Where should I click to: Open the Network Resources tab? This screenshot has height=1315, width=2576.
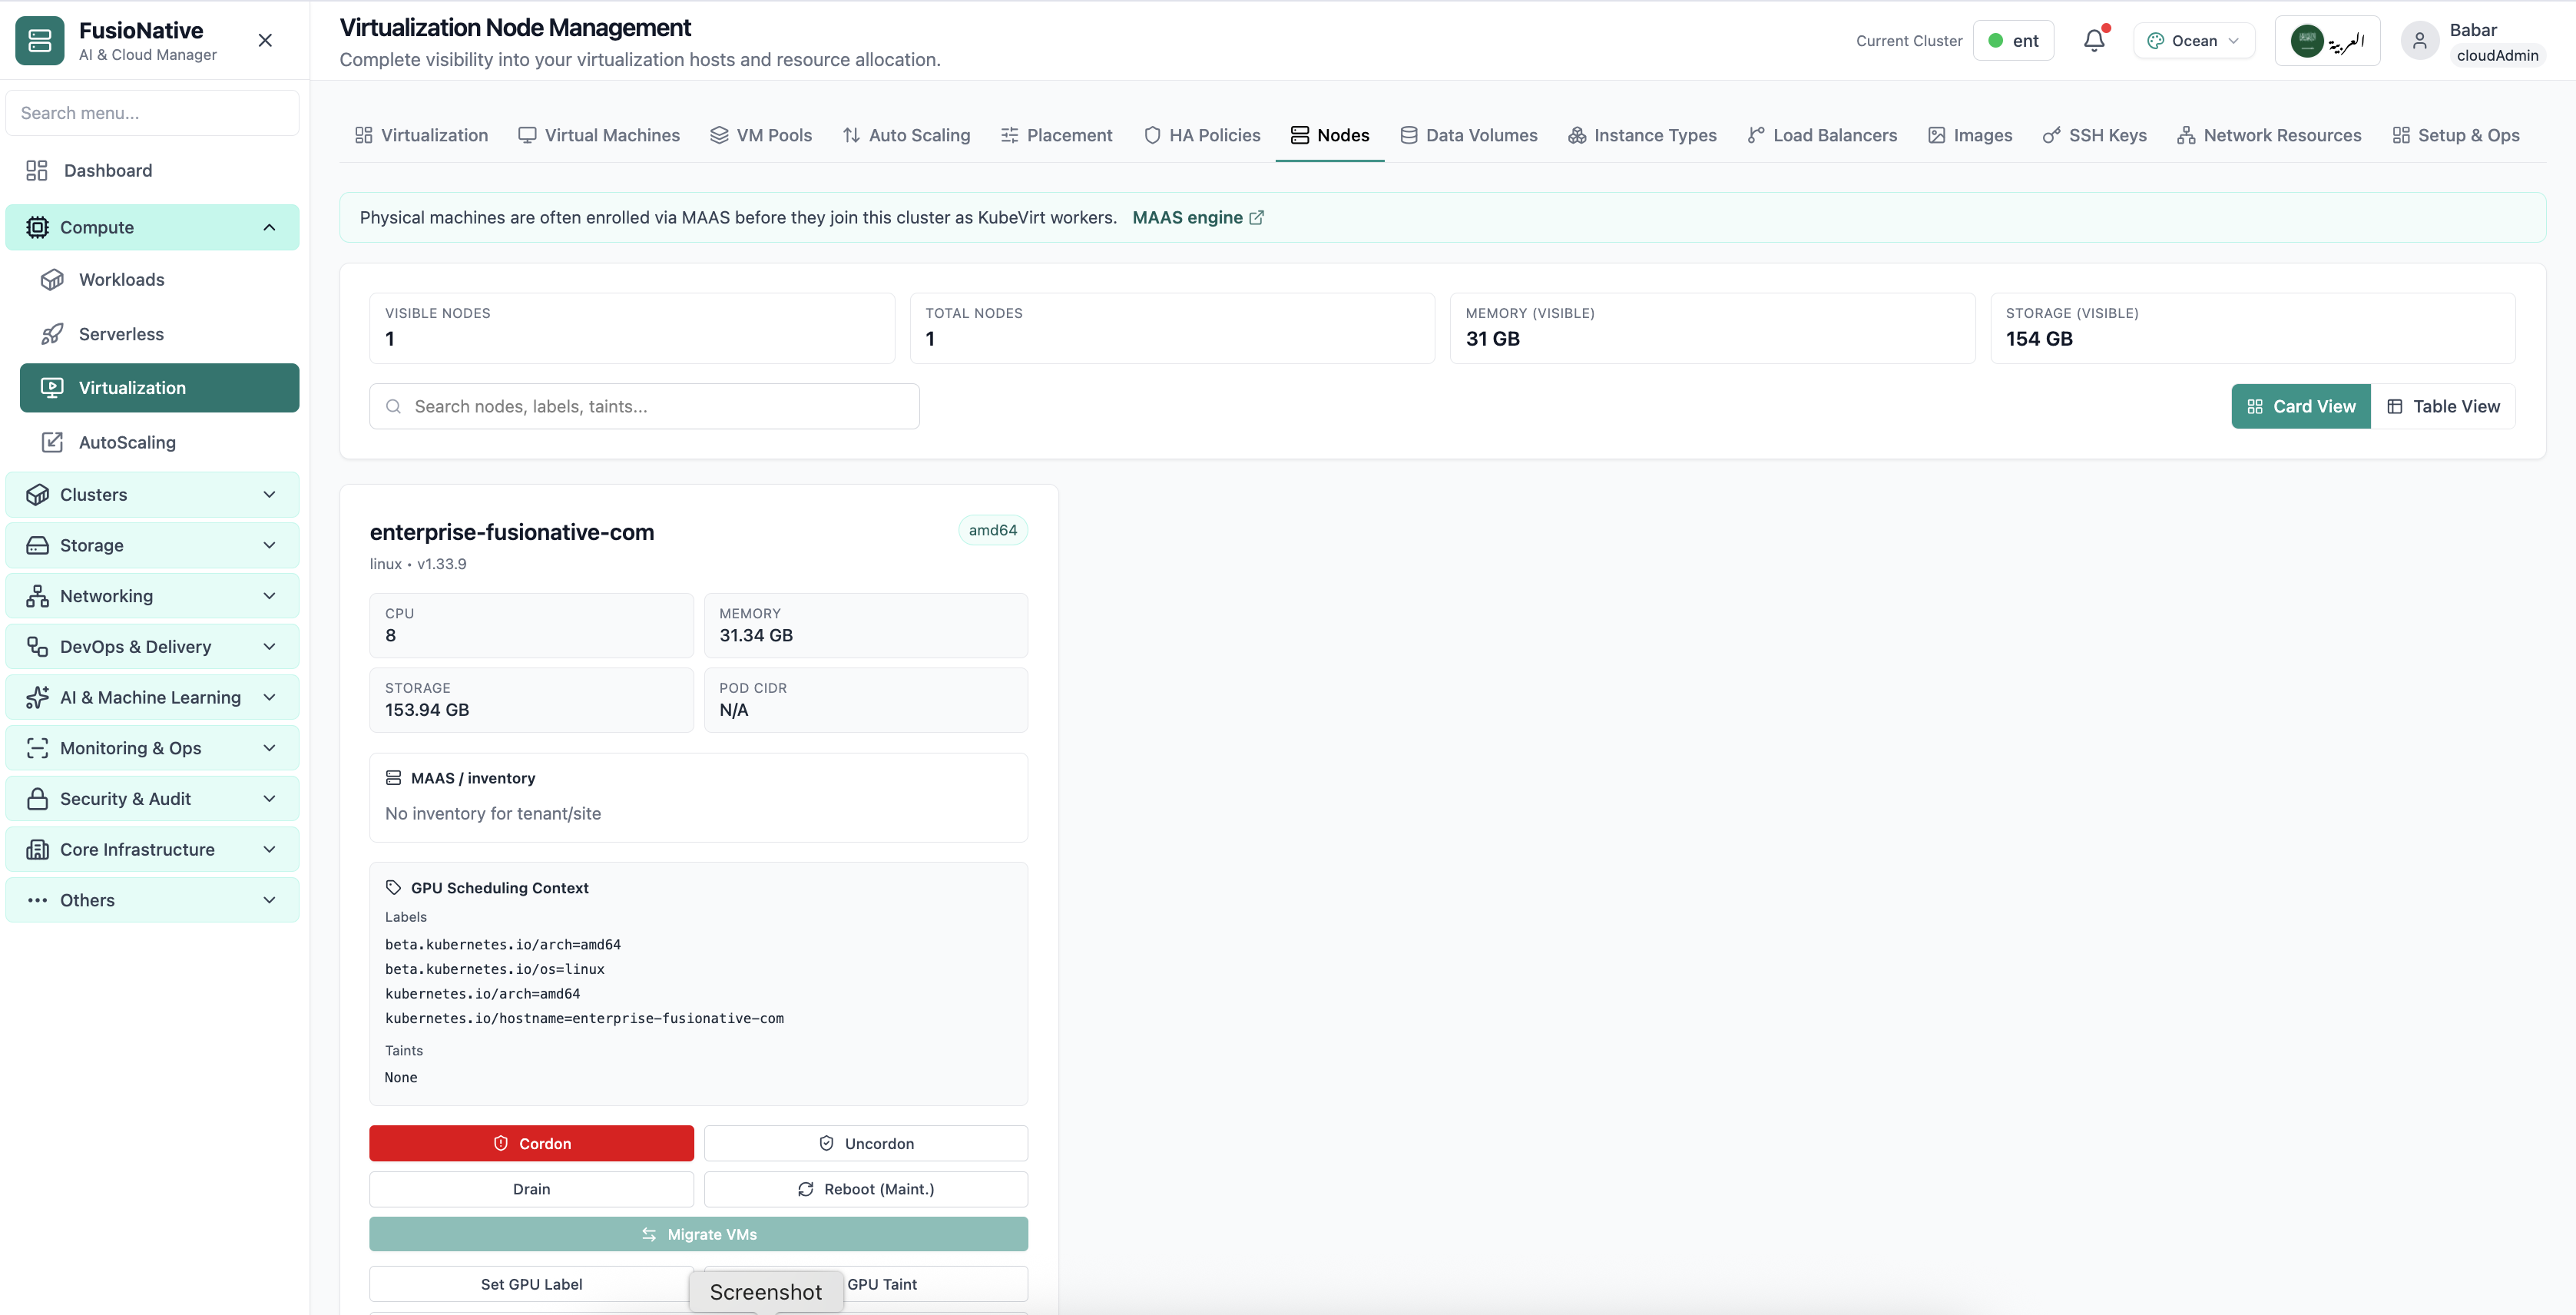tap(2268, 135)
